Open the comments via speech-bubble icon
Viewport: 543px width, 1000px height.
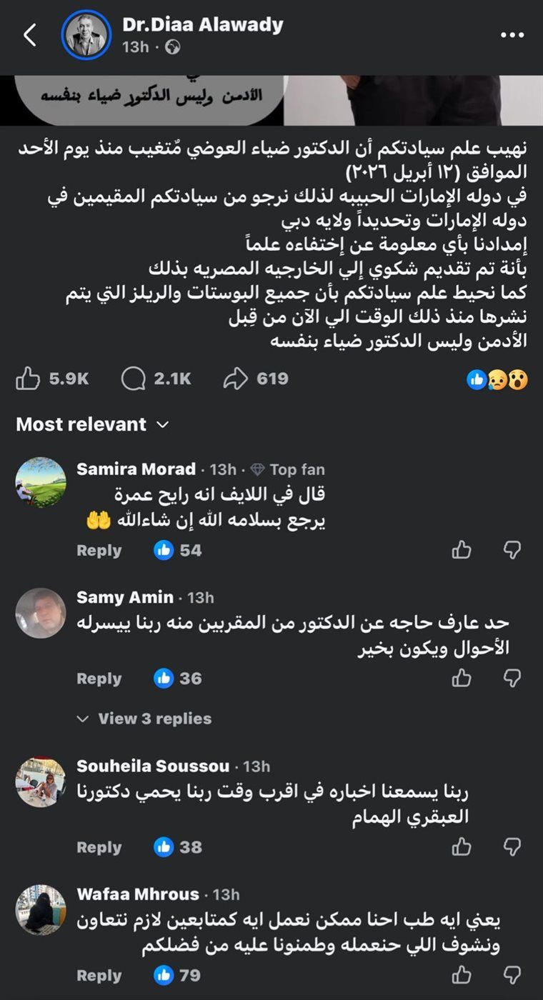click(133, 379)
